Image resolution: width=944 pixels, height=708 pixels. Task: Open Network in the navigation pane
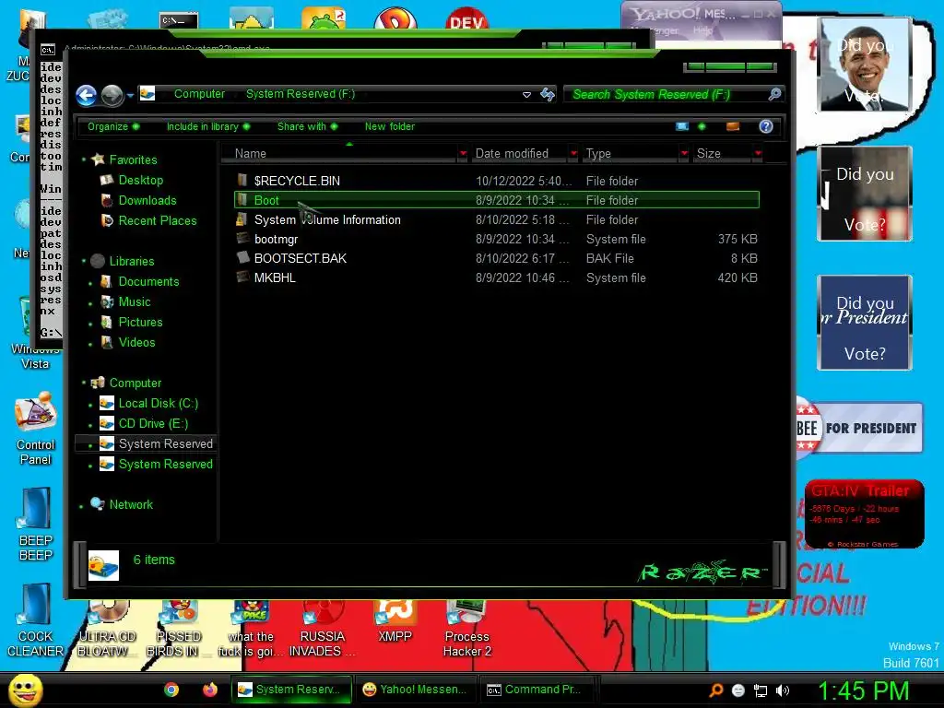pos(131,504)
